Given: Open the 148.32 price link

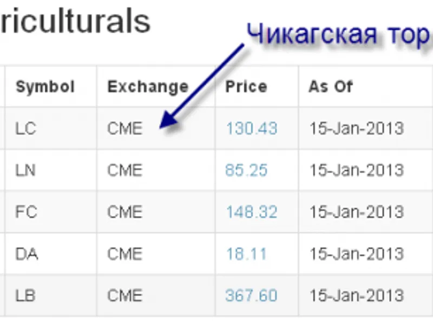Looking at the screenshot, I should (x=252, y=212).
